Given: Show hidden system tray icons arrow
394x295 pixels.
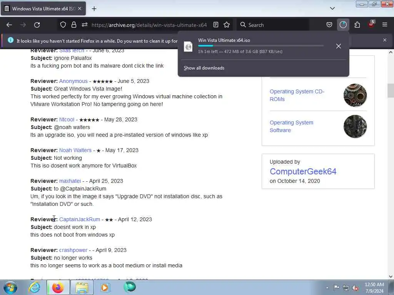Looking at the screenshot, I should tap(327, 288).
